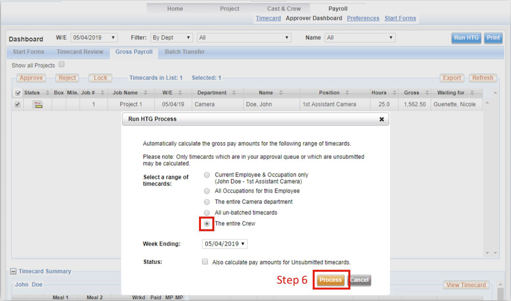Check Also calculate Unsubmitted timecards option

point(205,262)
